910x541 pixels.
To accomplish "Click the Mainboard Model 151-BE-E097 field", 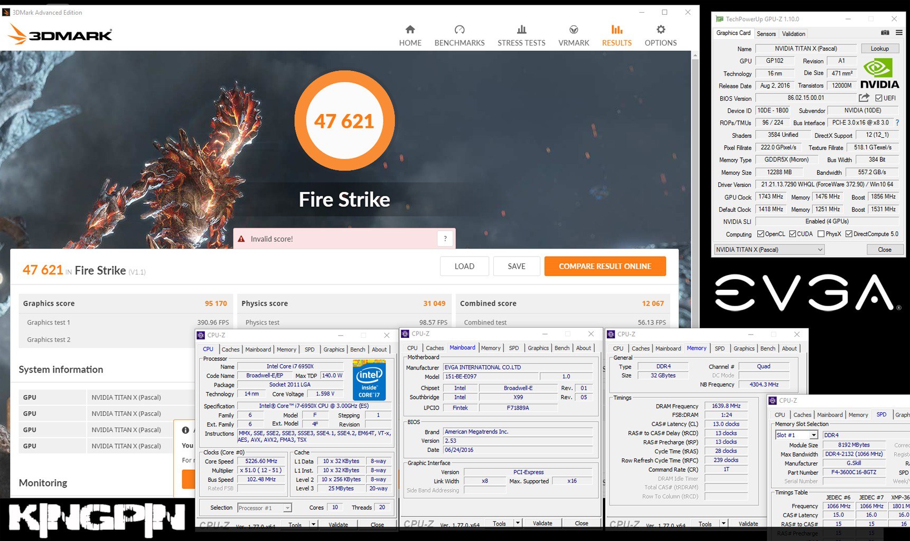I will (491, 376).
